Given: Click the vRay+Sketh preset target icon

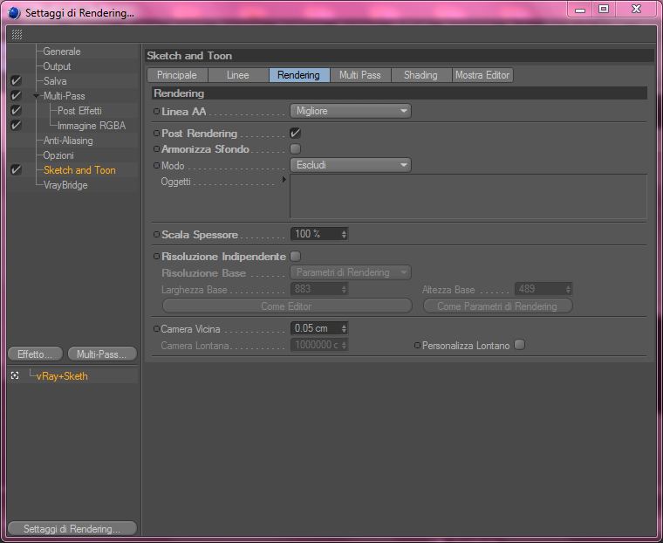Looking at the screenshot, I should click(x=15, y=375).
